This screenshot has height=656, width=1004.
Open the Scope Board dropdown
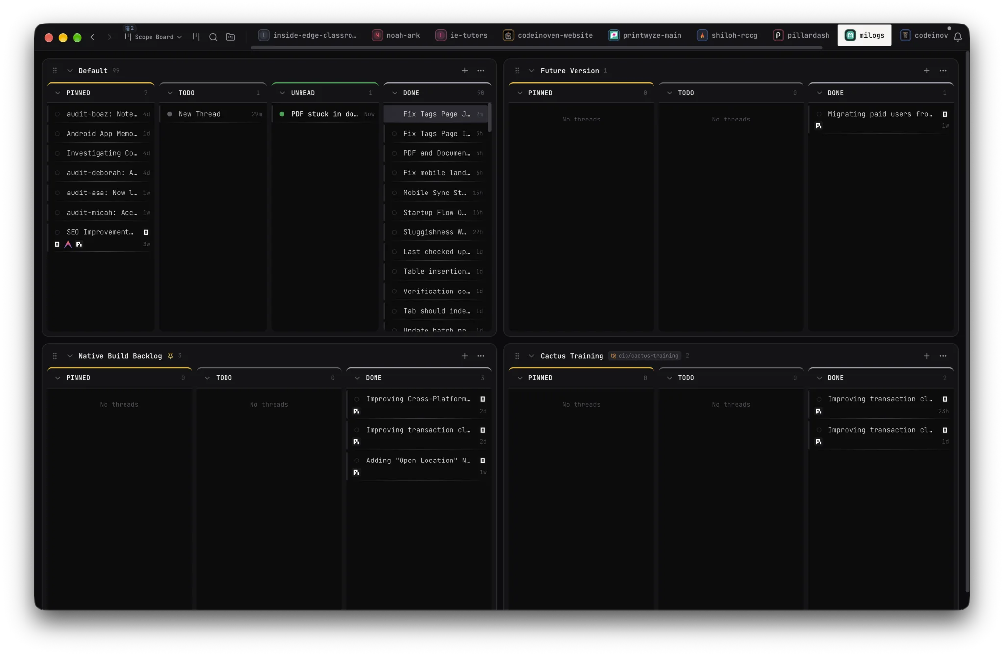(153, 37)
